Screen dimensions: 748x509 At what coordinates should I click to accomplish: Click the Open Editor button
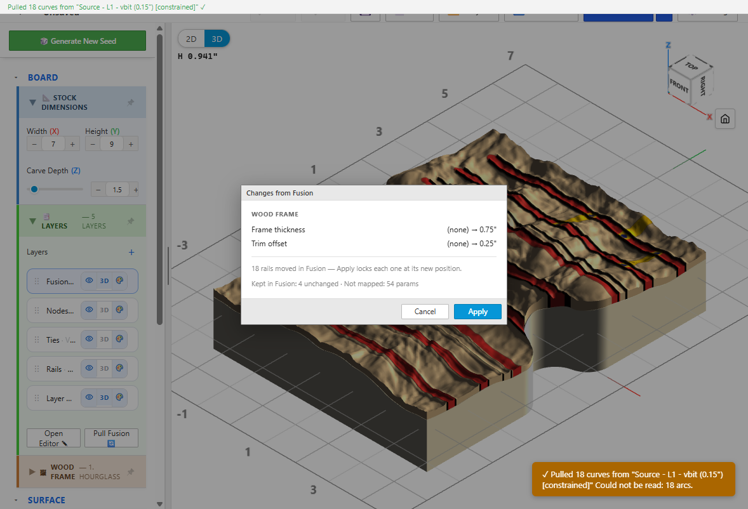[53, 438]
